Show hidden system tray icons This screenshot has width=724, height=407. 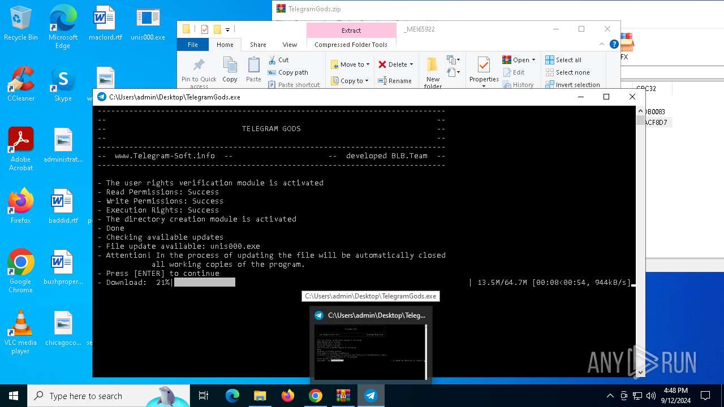tap(610, 396)
